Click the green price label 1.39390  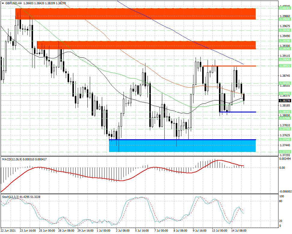[x=285, y=41]
